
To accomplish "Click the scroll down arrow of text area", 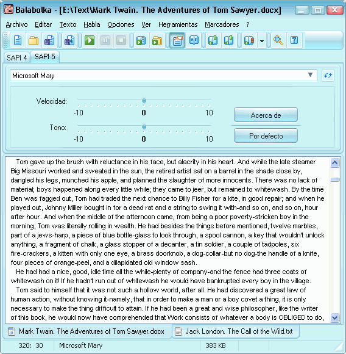I will tap(335, 317).
